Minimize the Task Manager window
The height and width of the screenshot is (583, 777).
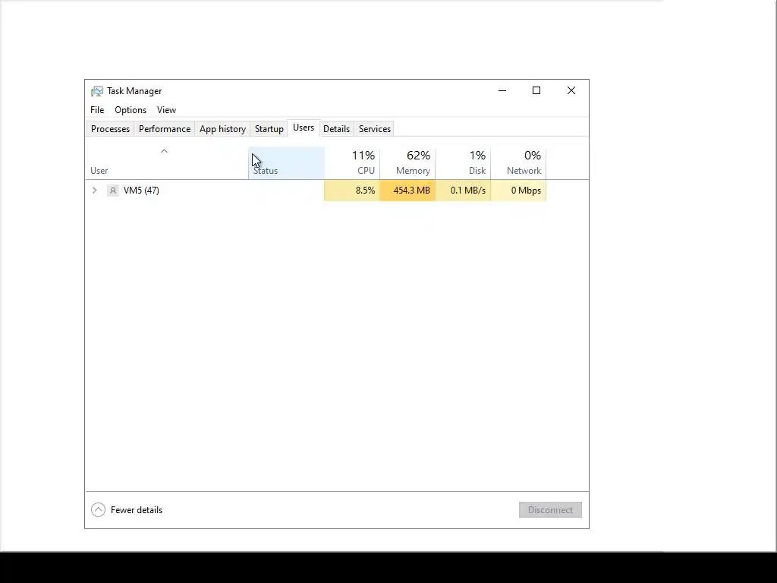[502, 91]
